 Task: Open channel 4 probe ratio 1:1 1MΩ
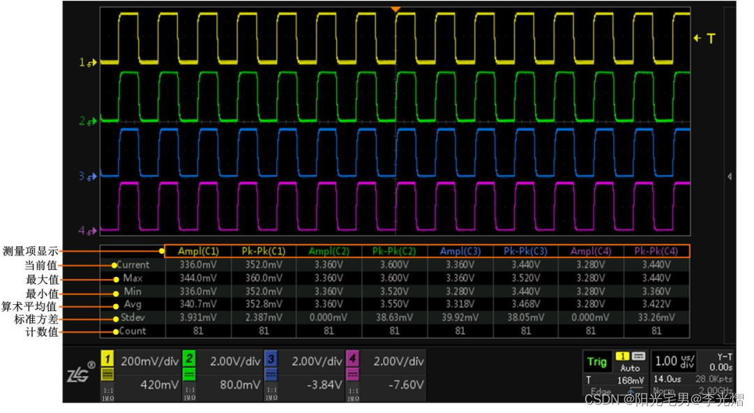pyautogui.click(x=353, y=393)
